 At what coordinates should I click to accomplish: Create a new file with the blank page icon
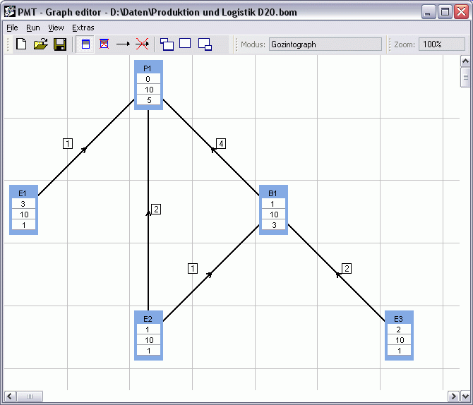pos(22,44)
